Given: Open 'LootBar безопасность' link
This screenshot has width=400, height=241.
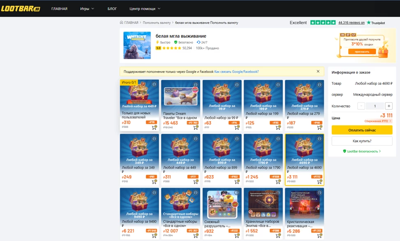Looking at the screenshot, I should coord(362,151).
